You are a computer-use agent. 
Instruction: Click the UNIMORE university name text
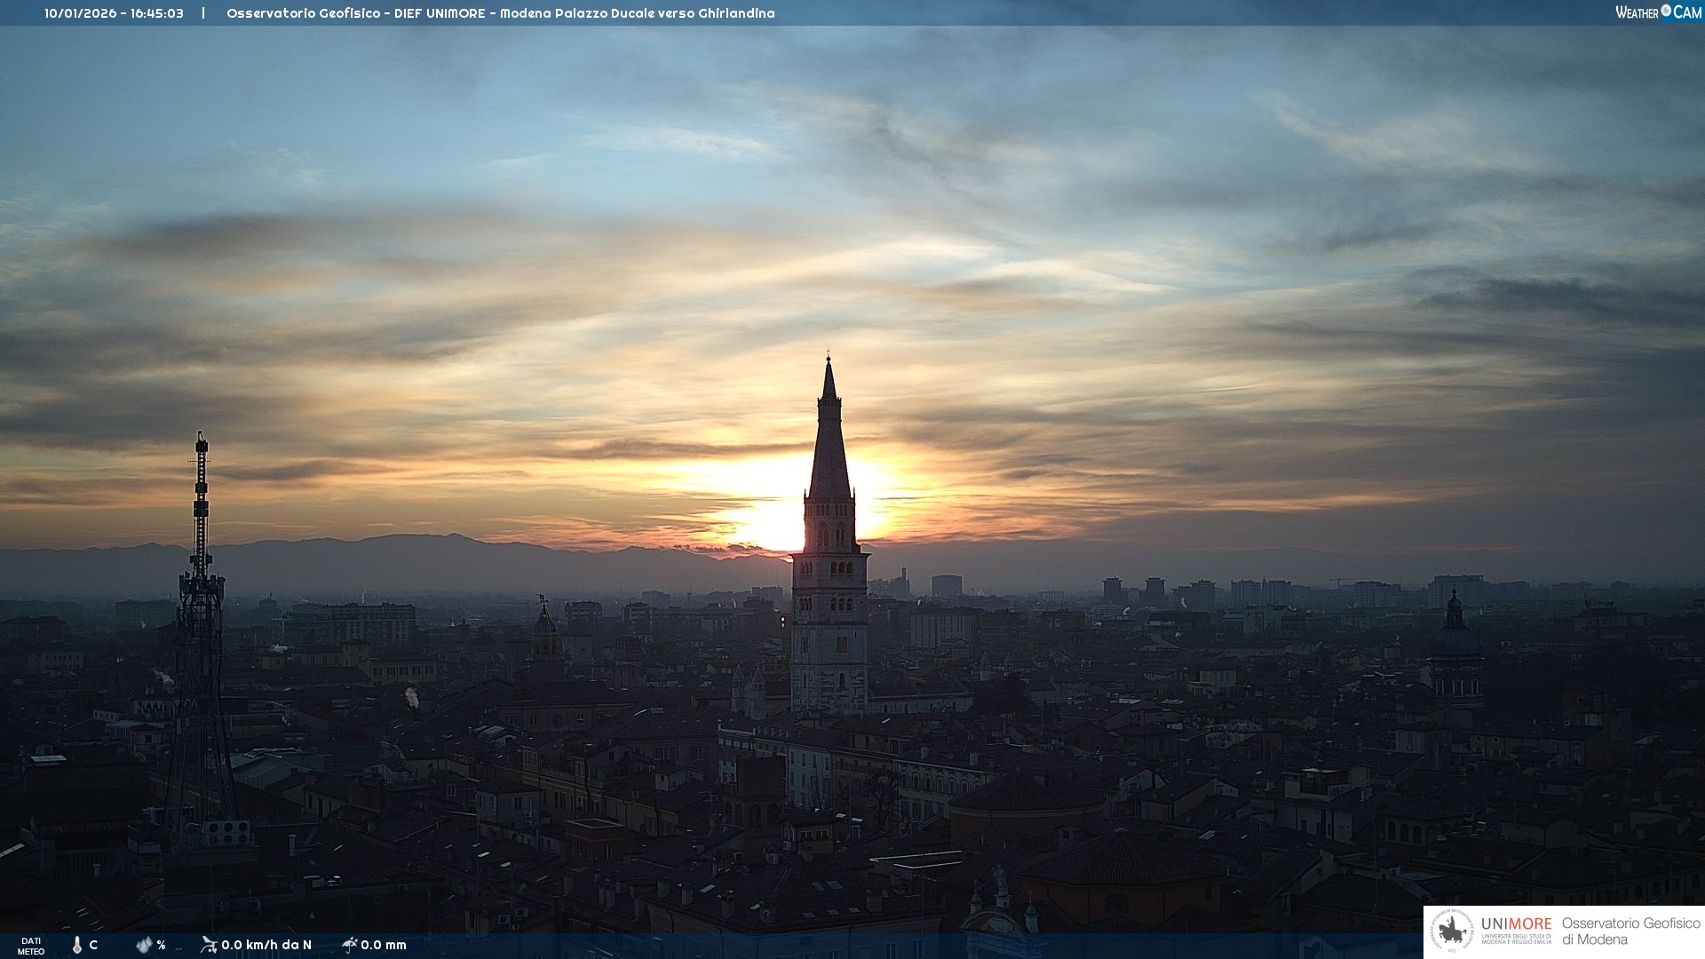1516,924
